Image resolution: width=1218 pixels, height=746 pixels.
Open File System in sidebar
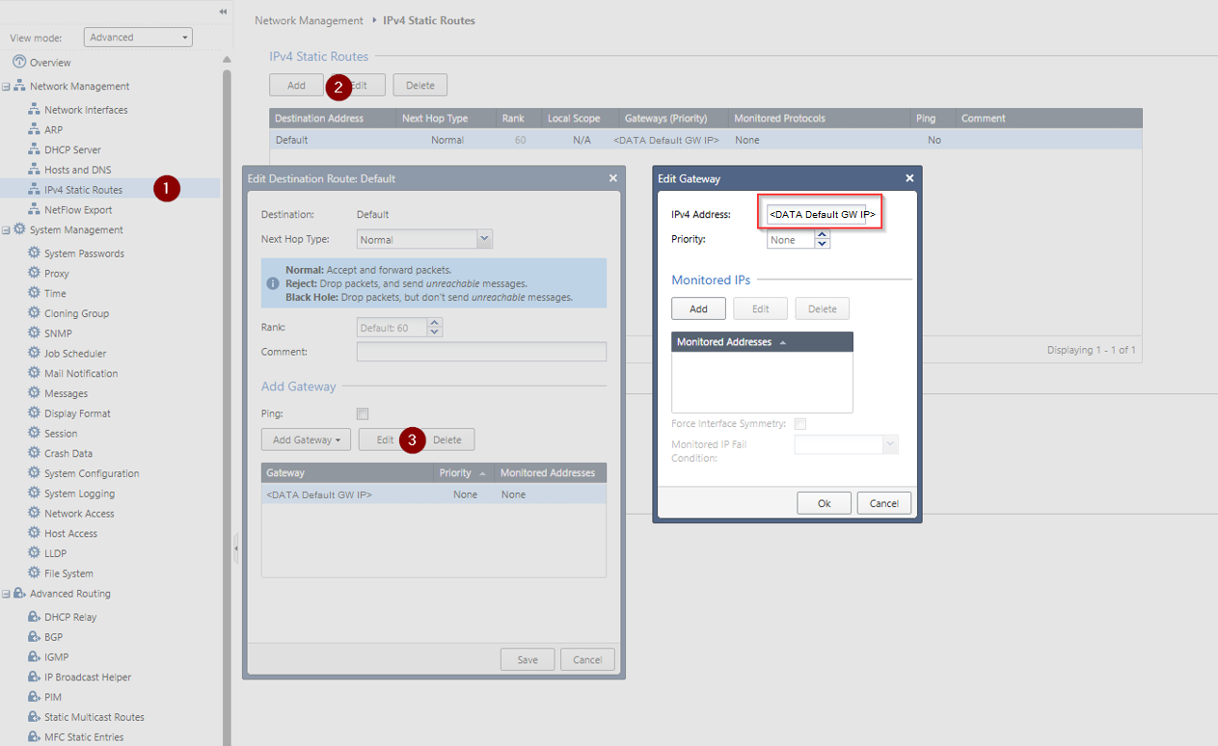[68, 573]
